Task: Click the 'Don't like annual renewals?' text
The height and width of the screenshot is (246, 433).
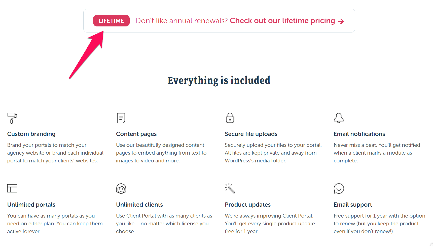Action: [182, 21]
